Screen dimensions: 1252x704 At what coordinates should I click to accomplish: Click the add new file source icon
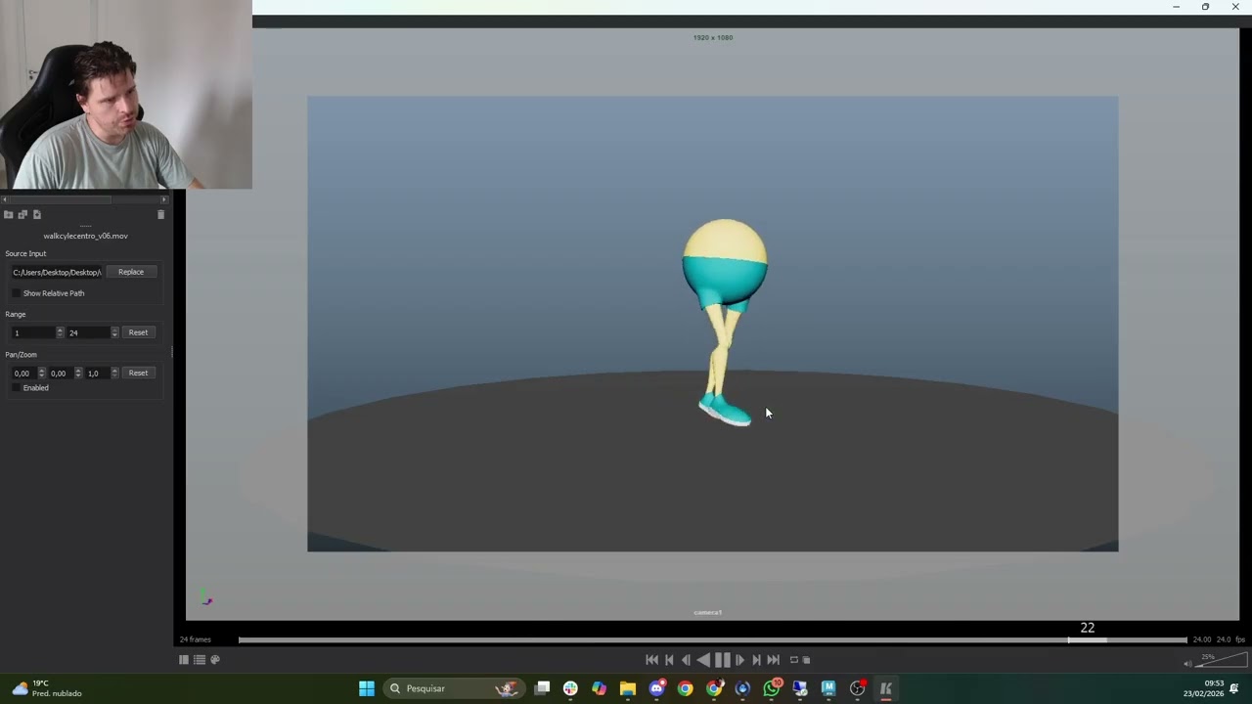coord(37,214)
